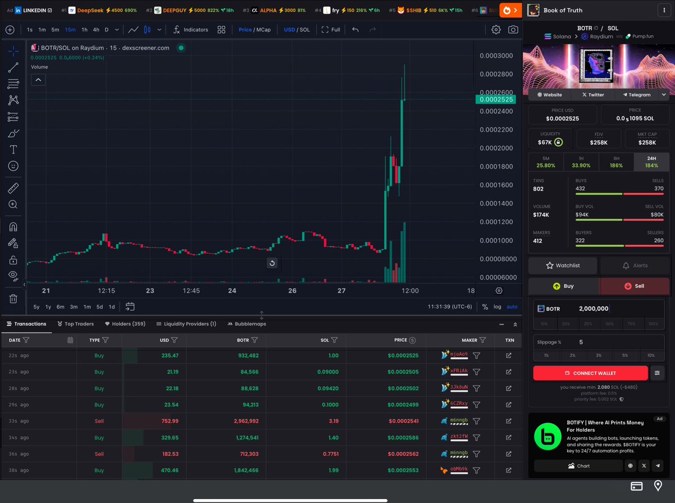Screen dimensions: 675x503
Task: Select the 5d date range
Action: [100, 307]
